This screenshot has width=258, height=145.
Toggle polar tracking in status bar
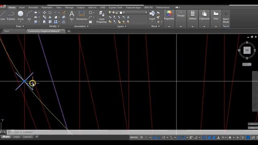coord(164,137)
